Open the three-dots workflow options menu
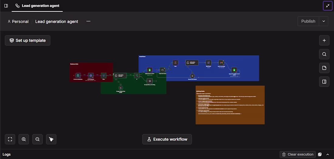This screenshot has width=334, height=159. (x=88, y=21)
